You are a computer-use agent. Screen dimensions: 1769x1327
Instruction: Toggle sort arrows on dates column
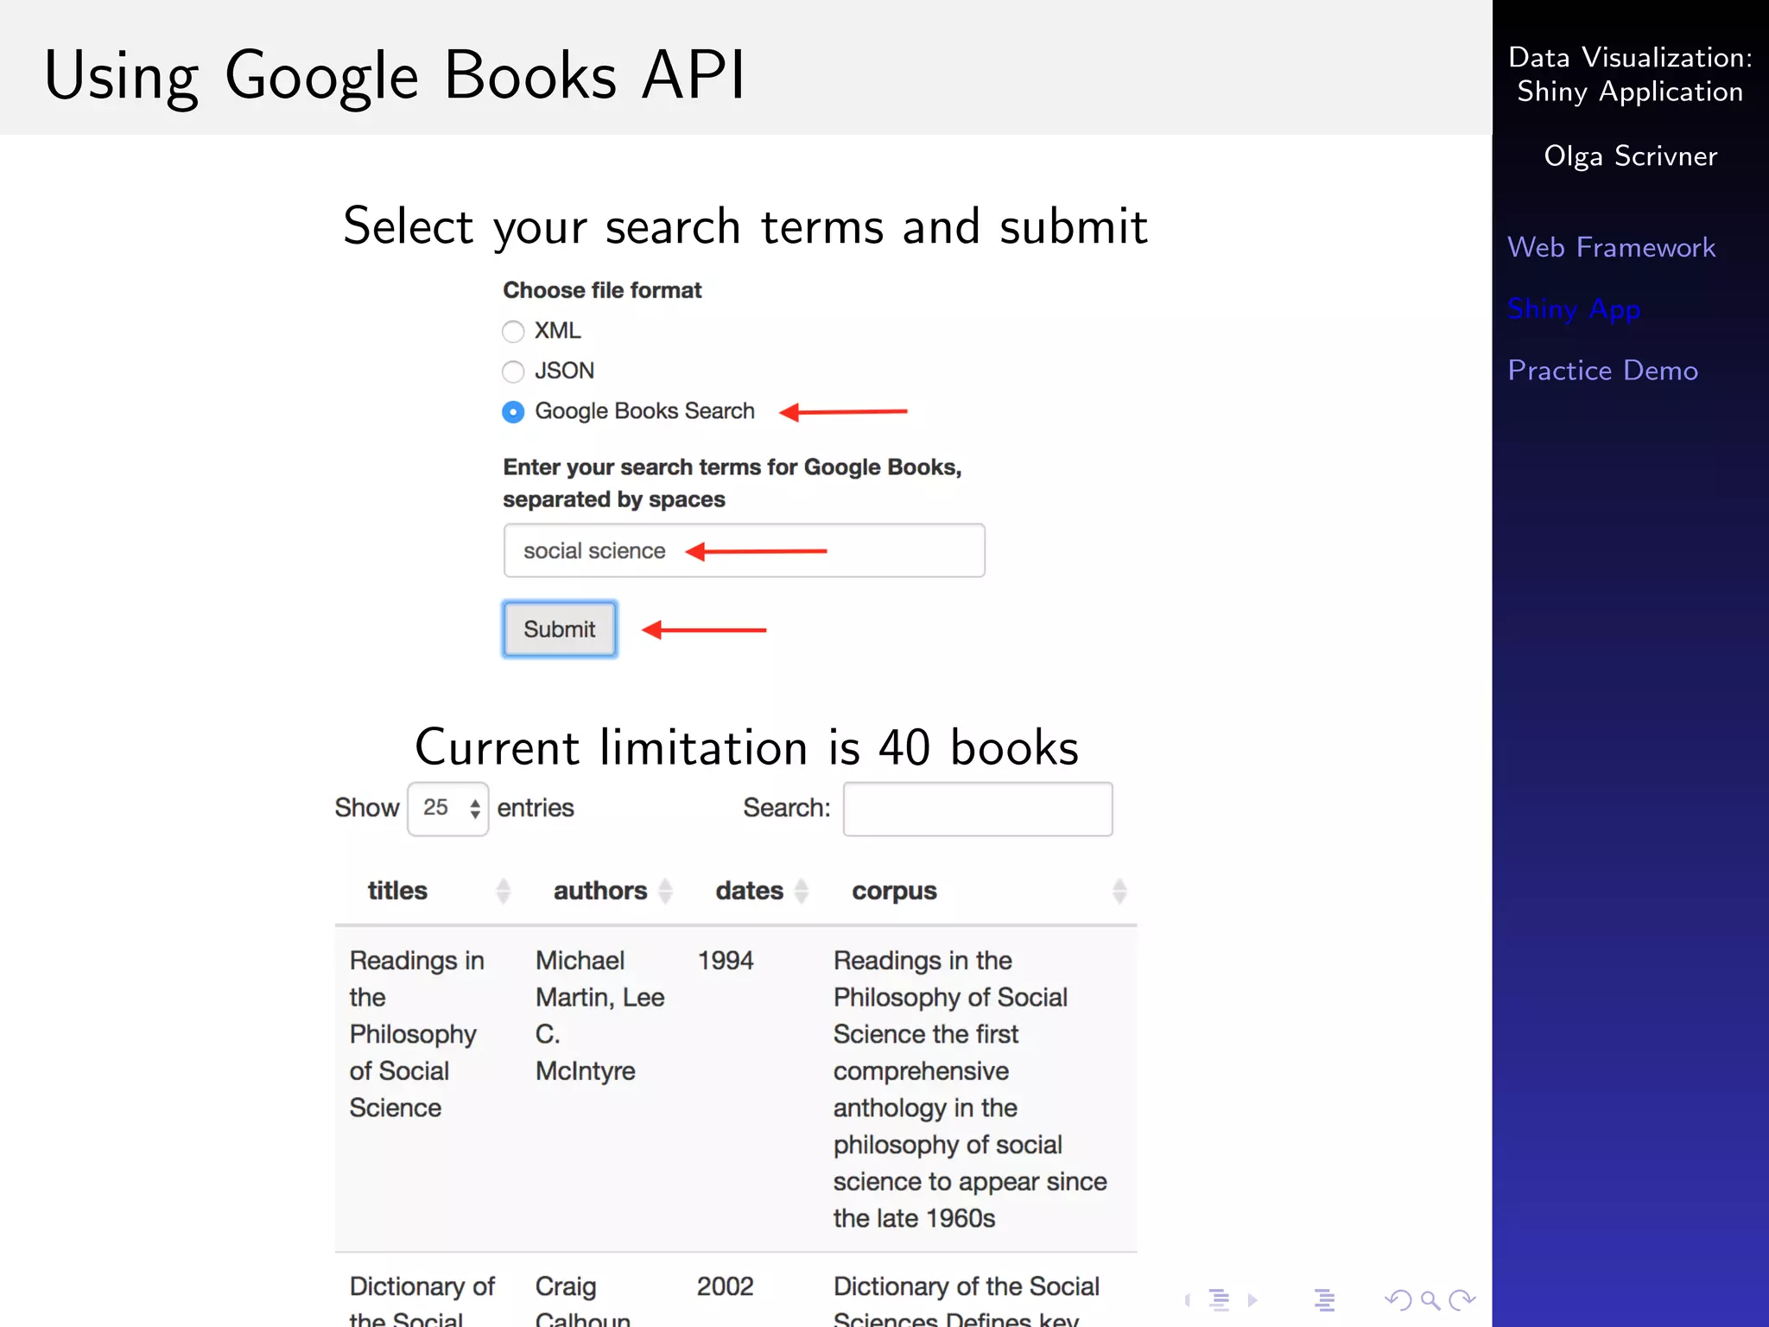pos(802,891)
